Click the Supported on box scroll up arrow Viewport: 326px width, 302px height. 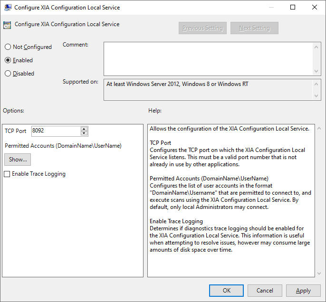point(316,84)
